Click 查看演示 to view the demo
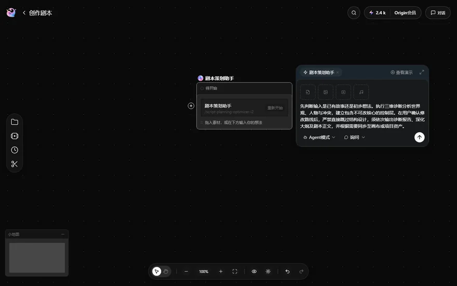This screenshot has width=457, height=286. [401, 72]
